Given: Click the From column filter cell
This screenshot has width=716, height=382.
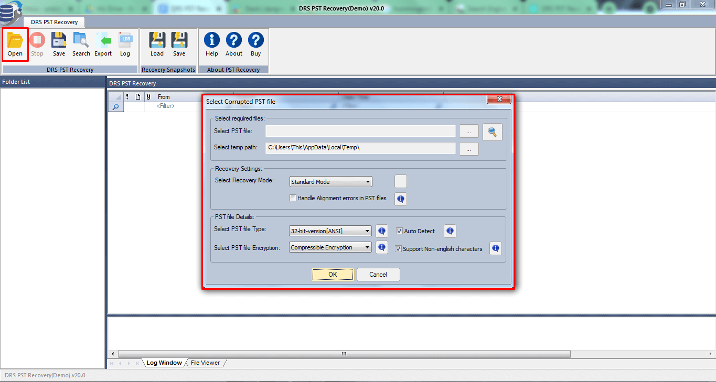Looking at the screenshot, I should [x=179, y=106].
